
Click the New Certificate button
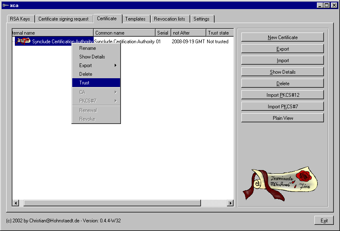[283, 37]
